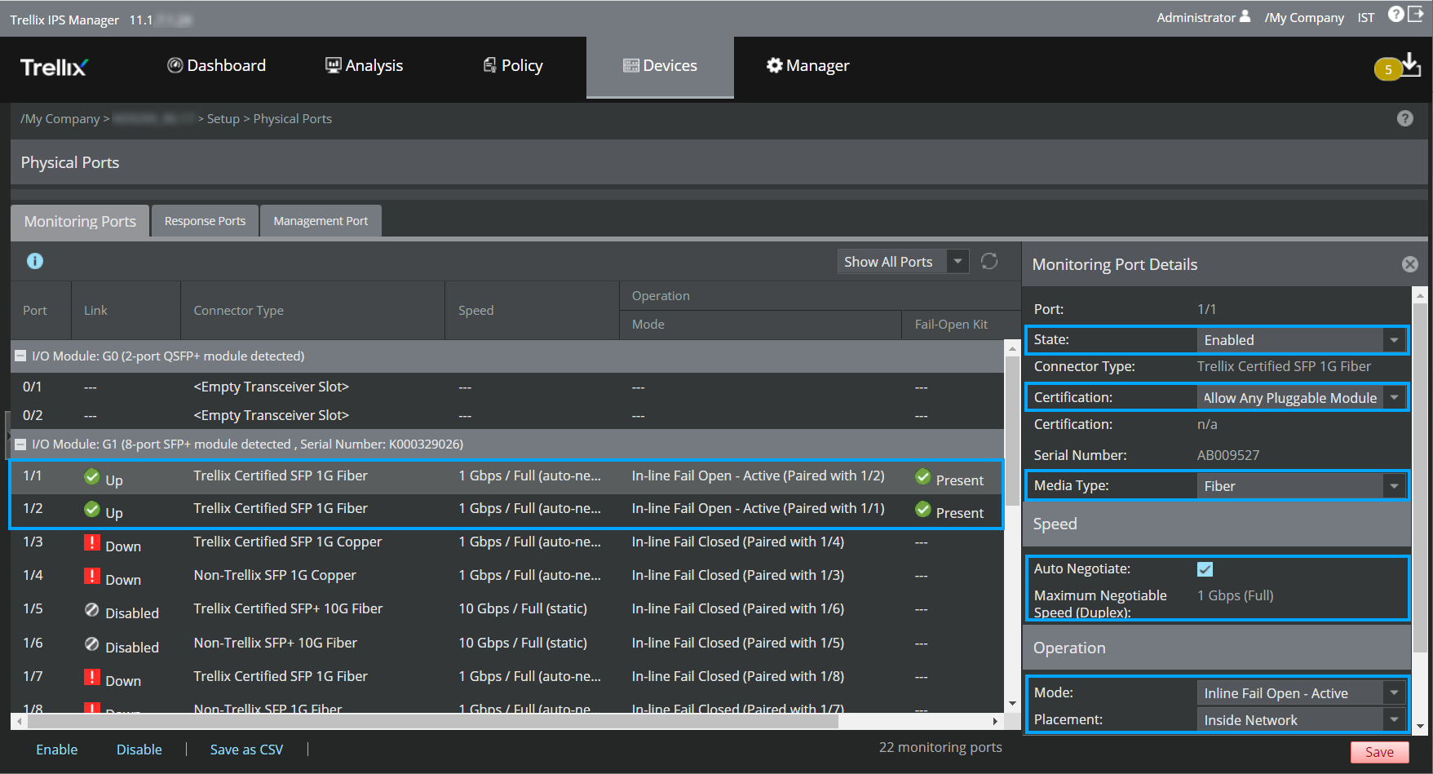Refresh the monitoring ports list

coord(989,261)
